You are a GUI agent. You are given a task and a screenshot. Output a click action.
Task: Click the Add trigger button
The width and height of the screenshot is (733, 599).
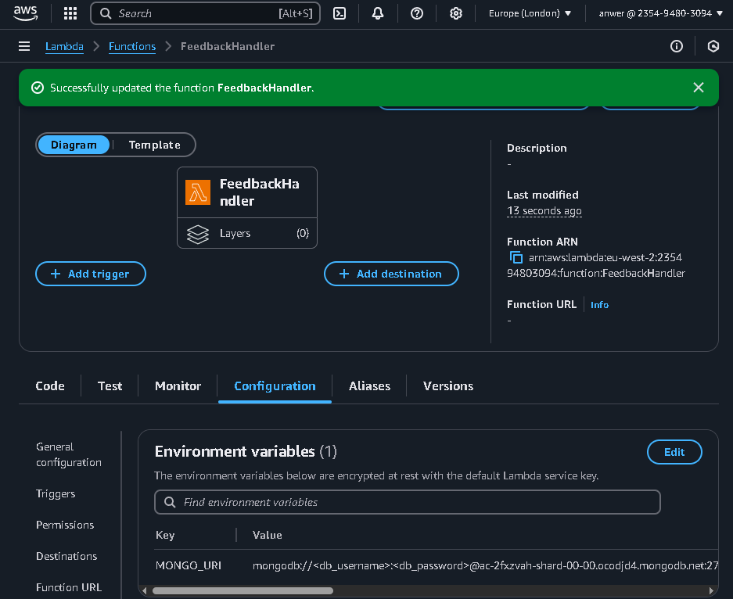point(91,274)
